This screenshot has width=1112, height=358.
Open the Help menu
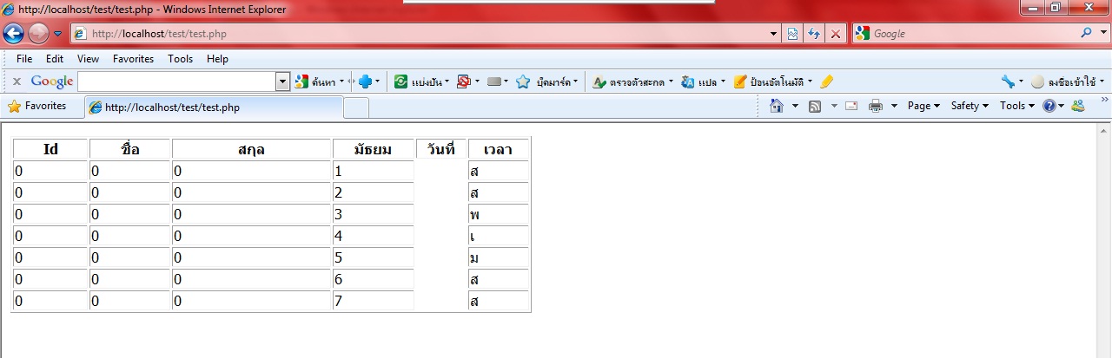point(217,59)
